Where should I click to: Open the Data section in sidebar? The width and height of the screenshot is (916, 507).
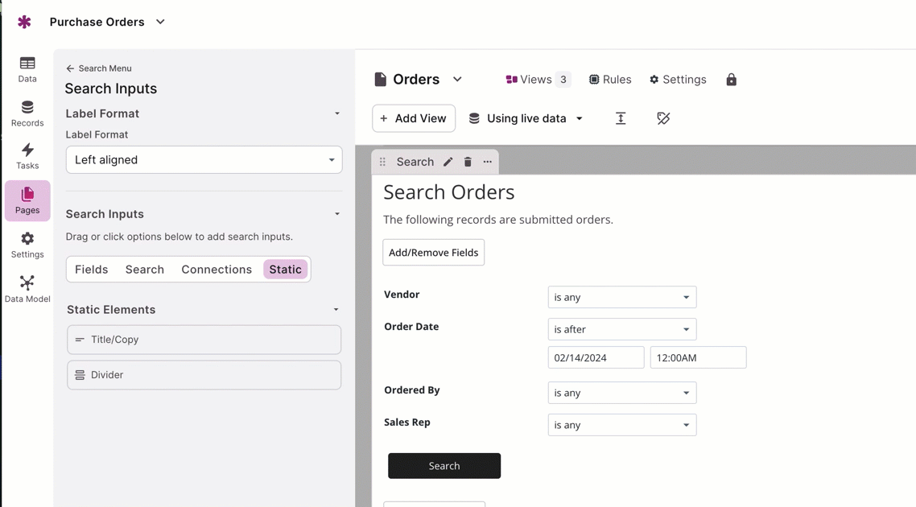(27, 69)
